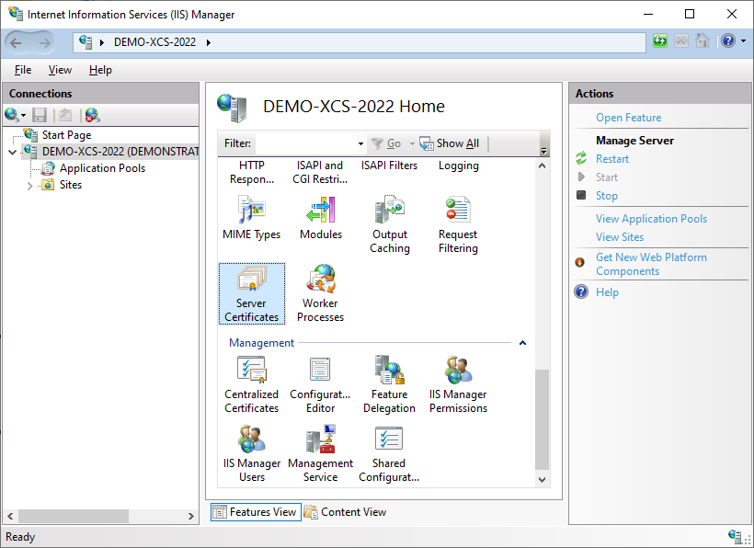Expand the Sites tree node

29,186
